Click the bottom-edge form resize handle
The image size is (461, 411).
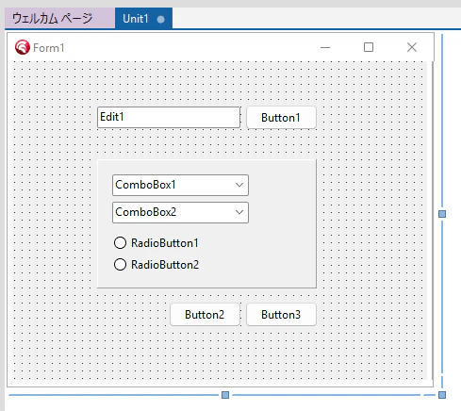pos(225,395)
